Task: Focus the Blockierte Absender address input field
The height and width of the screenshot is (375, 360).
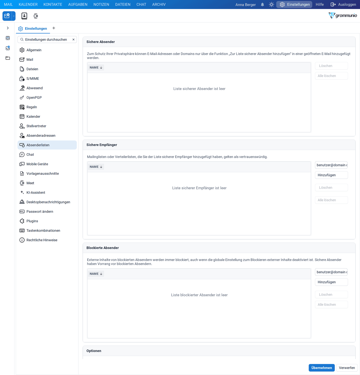Action: (x=331, y=272)
